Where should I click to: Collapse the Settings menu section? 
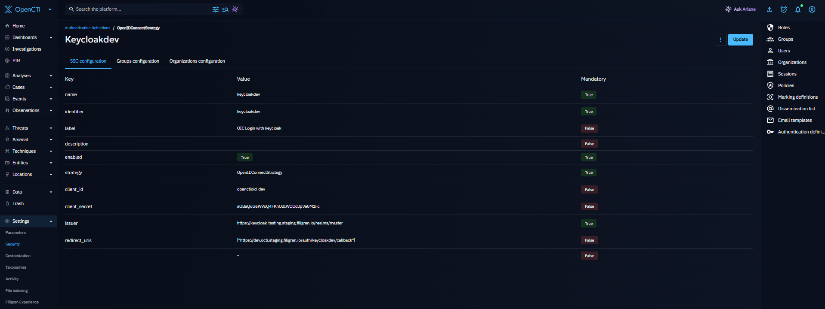pos(51,221)
